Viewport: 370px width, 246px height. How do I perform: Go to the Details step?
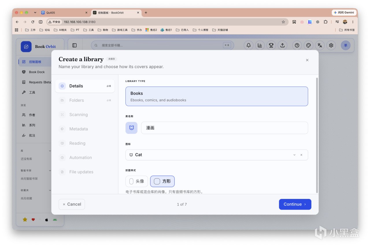(x=85, y=86)
